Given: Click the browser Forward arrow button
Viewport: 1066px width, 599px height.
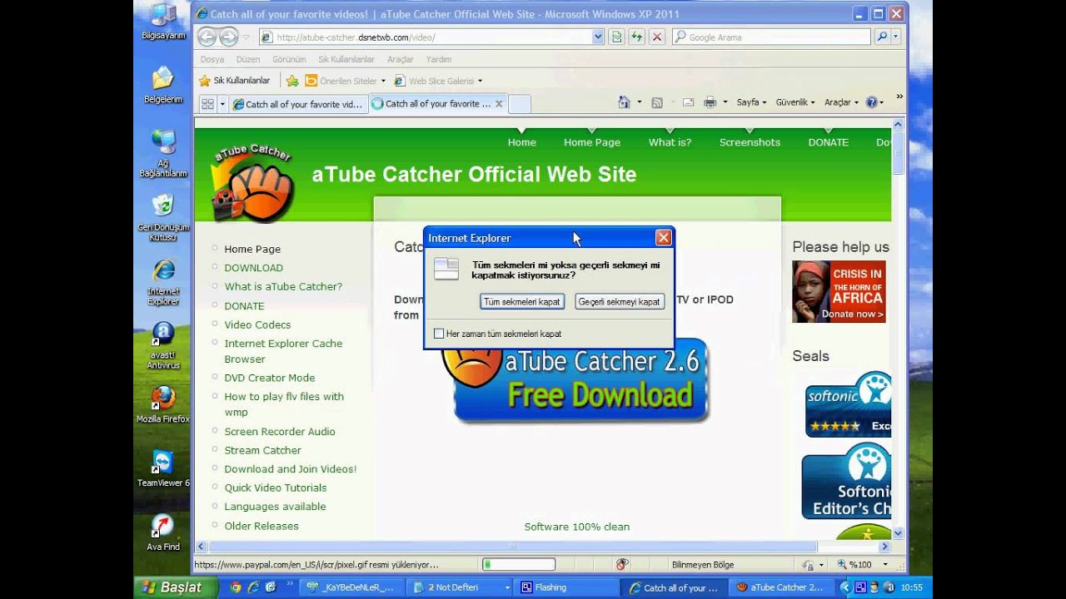Looking at the screenshot, I should (228, 37).
